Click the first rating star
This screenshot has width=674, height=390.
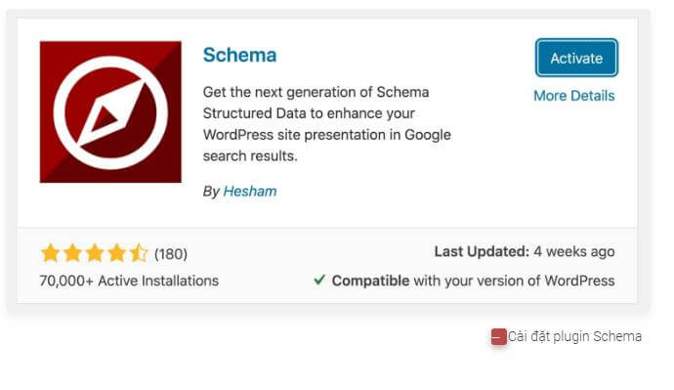[x=50, y=253]
